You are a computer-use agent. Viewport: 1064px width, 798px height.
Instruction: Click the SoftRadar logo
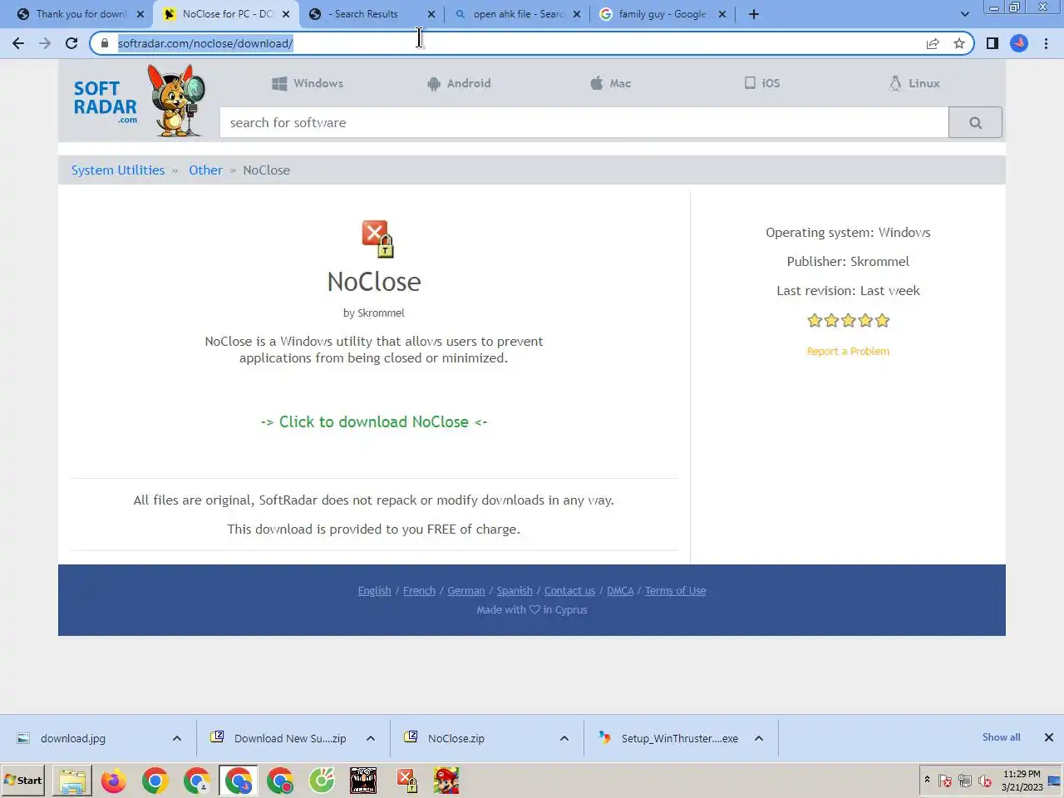pos(137,101)
